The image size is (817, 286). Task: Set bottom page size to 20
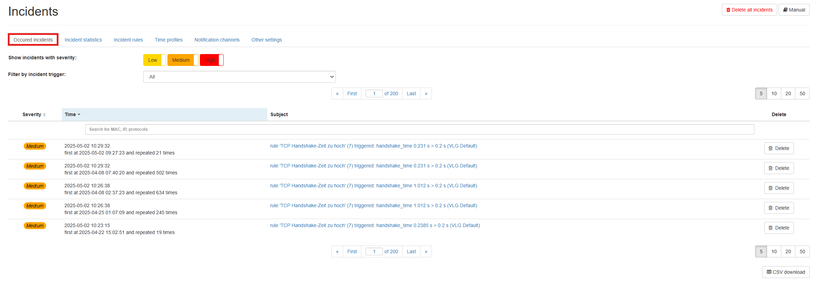tap(788, 251)
